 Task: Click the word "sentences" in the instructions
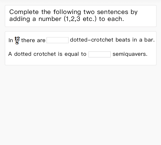click(113, 12)
